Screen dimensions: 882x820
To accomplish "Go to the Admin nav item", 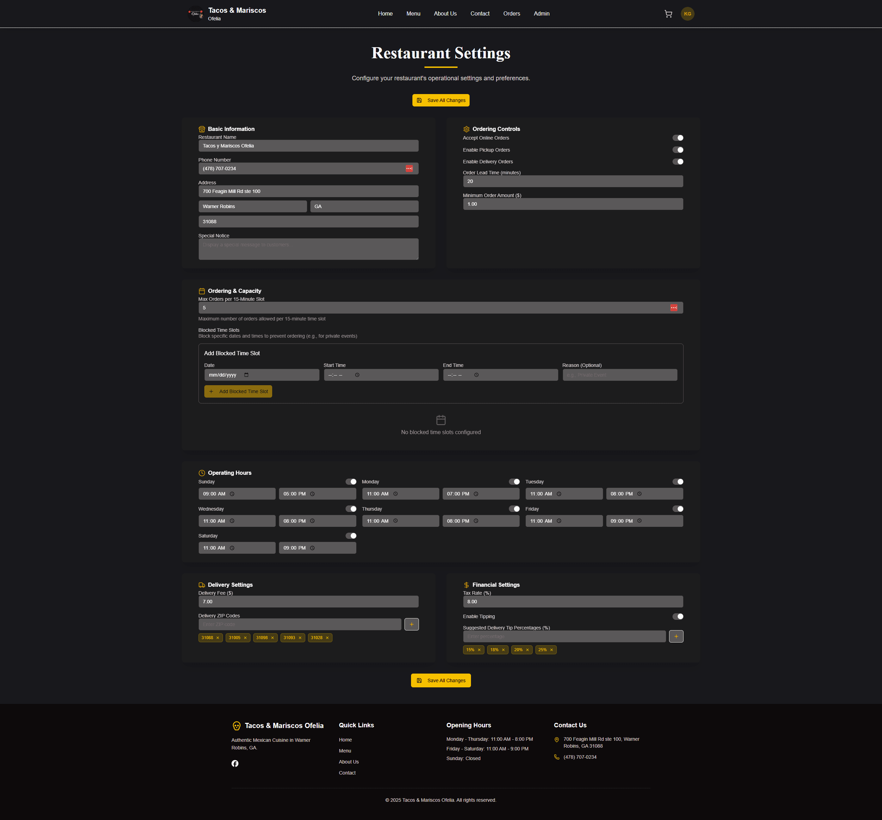I will (541, 14).
